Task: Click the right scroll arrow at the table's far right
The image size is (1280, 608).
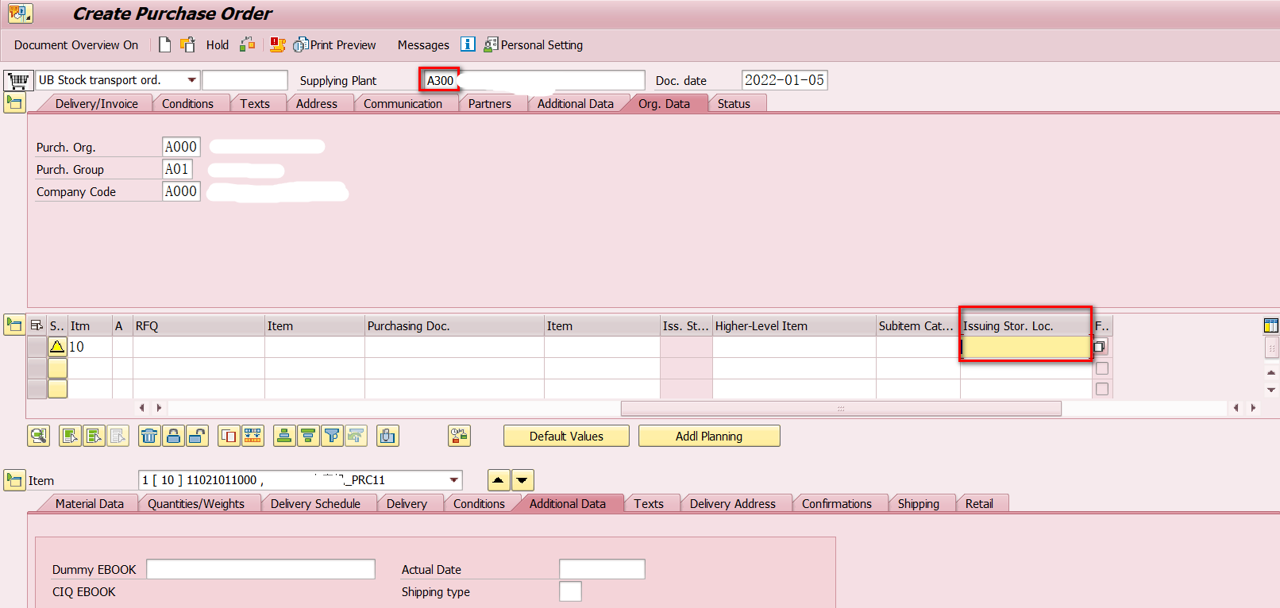Action: [1254, 408]
